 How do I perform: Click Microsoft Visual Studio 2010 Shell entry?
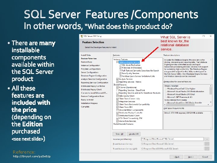pyautogui.click(x=181, y=94)
